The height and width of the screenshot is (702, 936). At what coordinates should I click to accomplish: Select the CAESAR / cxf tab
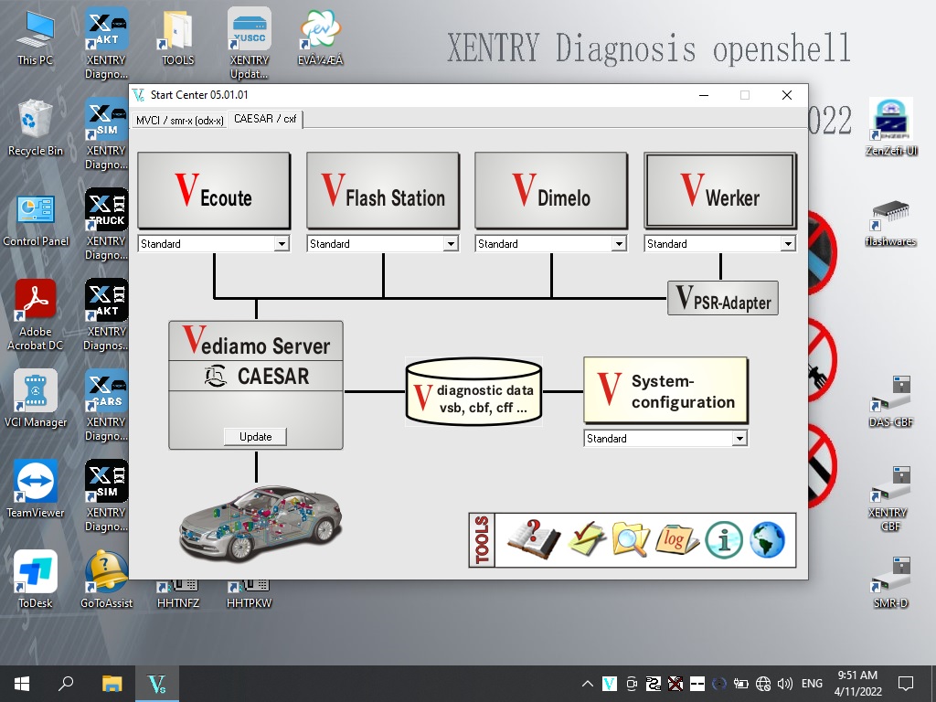pos(265,119)
